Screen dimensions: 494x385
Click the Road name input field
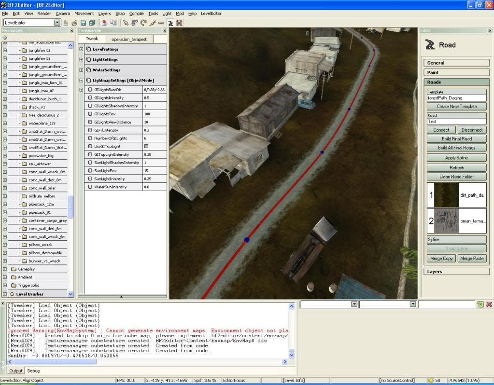click(456, 122)
